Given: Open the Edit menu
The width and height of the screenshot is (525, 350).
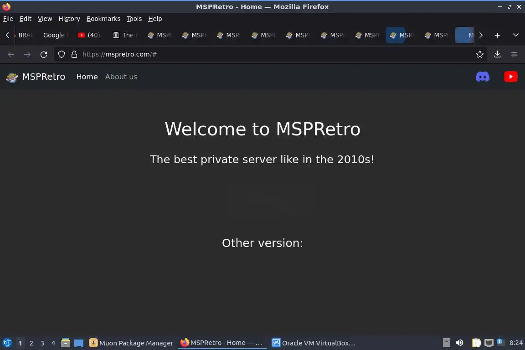Looking at the screenshot, I should (x=26, y=19).
